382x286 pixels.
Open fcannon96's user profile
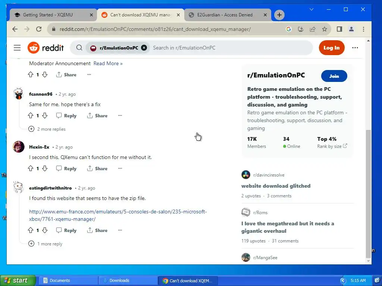click(41, 94)
